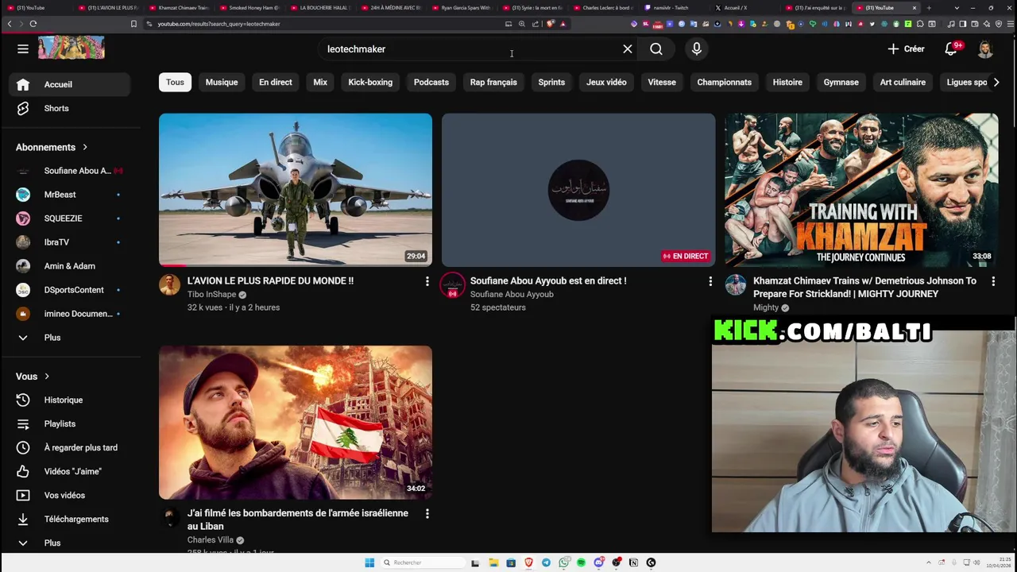Open Historique in the sidebar

pos(70,400)
